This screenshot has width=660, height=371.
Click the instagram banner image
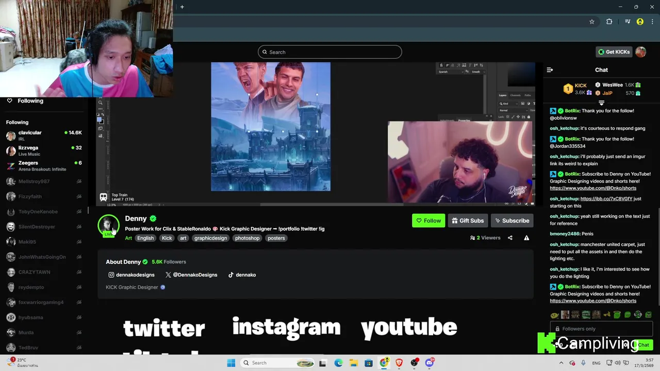click(x=286, y=327)
